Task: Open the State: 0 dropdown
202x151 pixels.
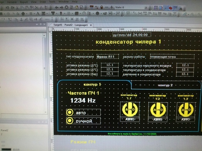Action: pyautogui.click(x=146, y=8)
